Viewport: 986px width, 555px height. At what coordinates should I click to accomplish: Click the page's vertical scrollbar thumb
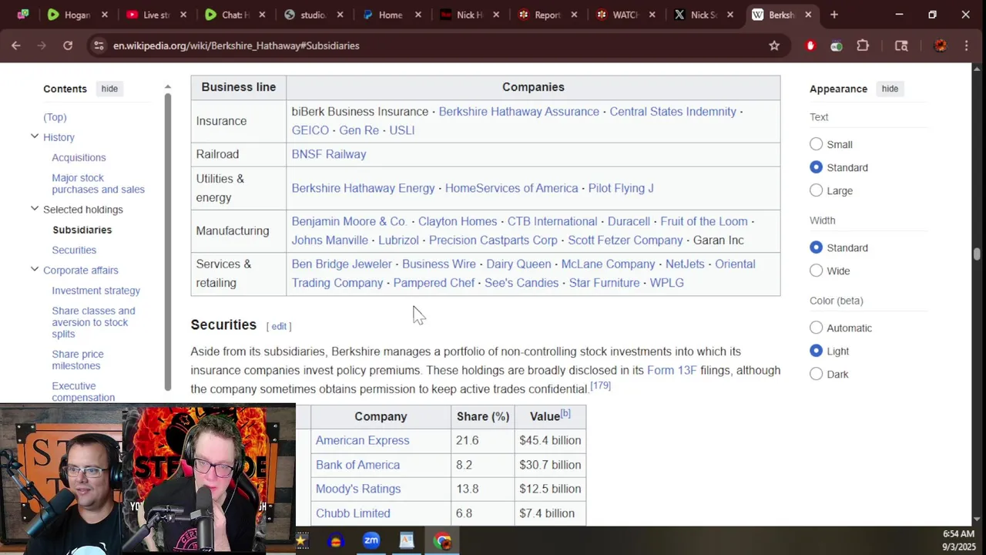coord(977,254)
